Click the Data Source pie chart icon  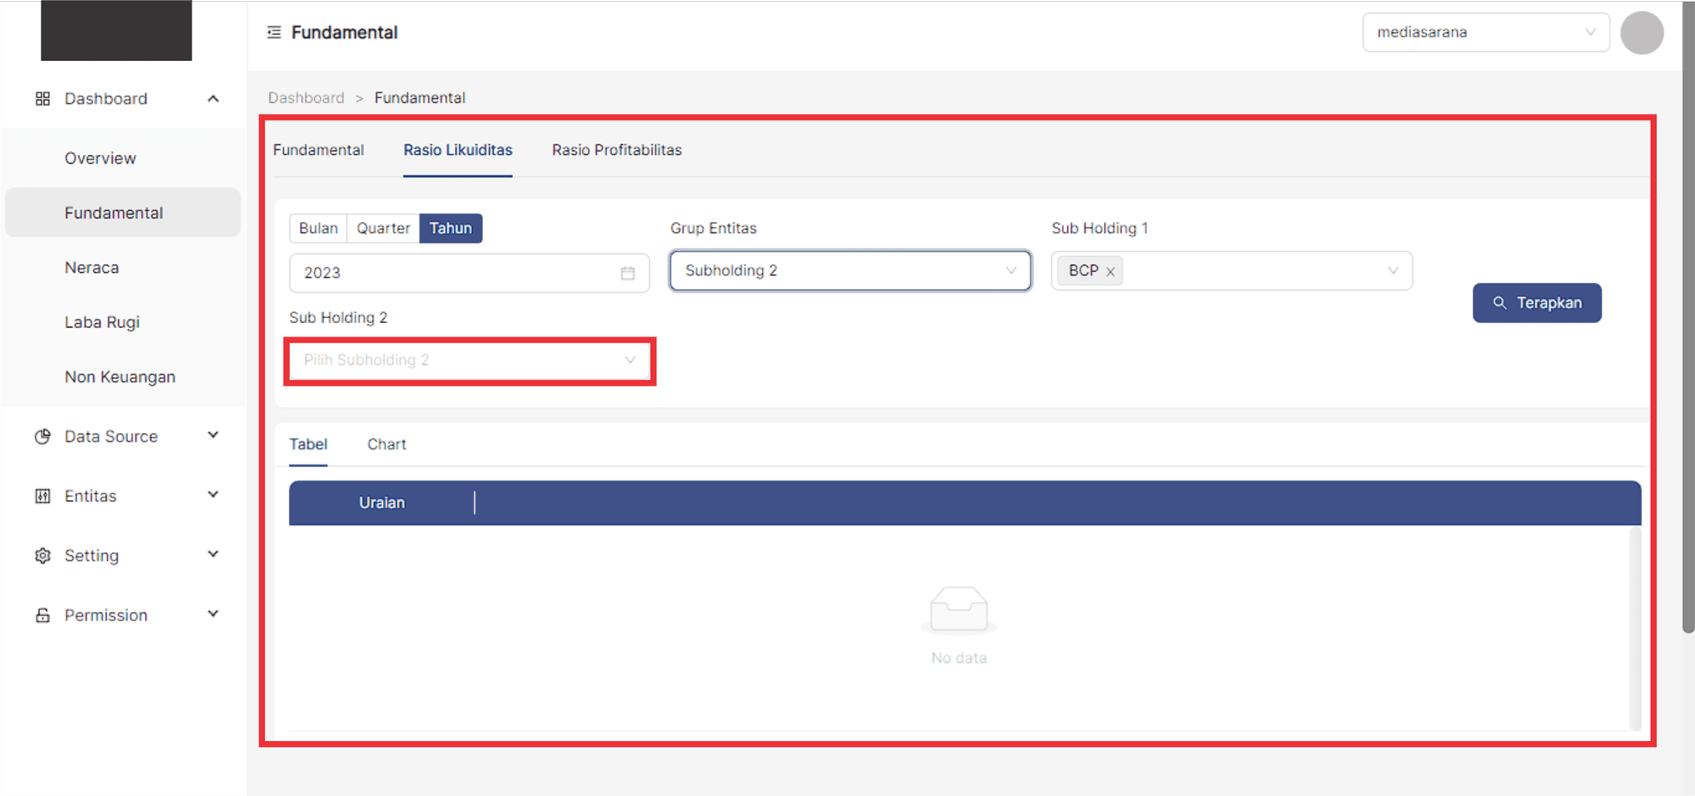point(42,437)
